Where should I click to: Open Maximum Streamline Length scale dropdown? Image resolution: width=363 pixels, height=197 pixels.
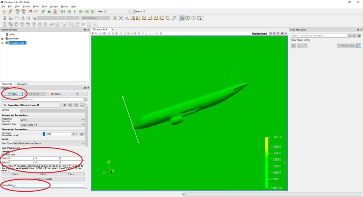click(75, 134)
